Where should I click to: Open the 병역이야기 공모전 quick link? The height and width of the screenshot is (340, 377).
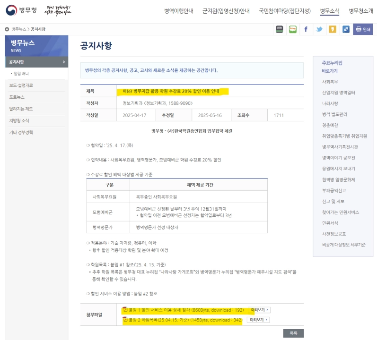click(x=339, y=158)
